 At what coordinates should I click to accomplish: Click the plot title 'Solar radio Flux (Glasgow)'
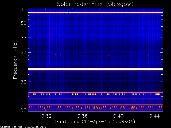click(x=95, y=4)
